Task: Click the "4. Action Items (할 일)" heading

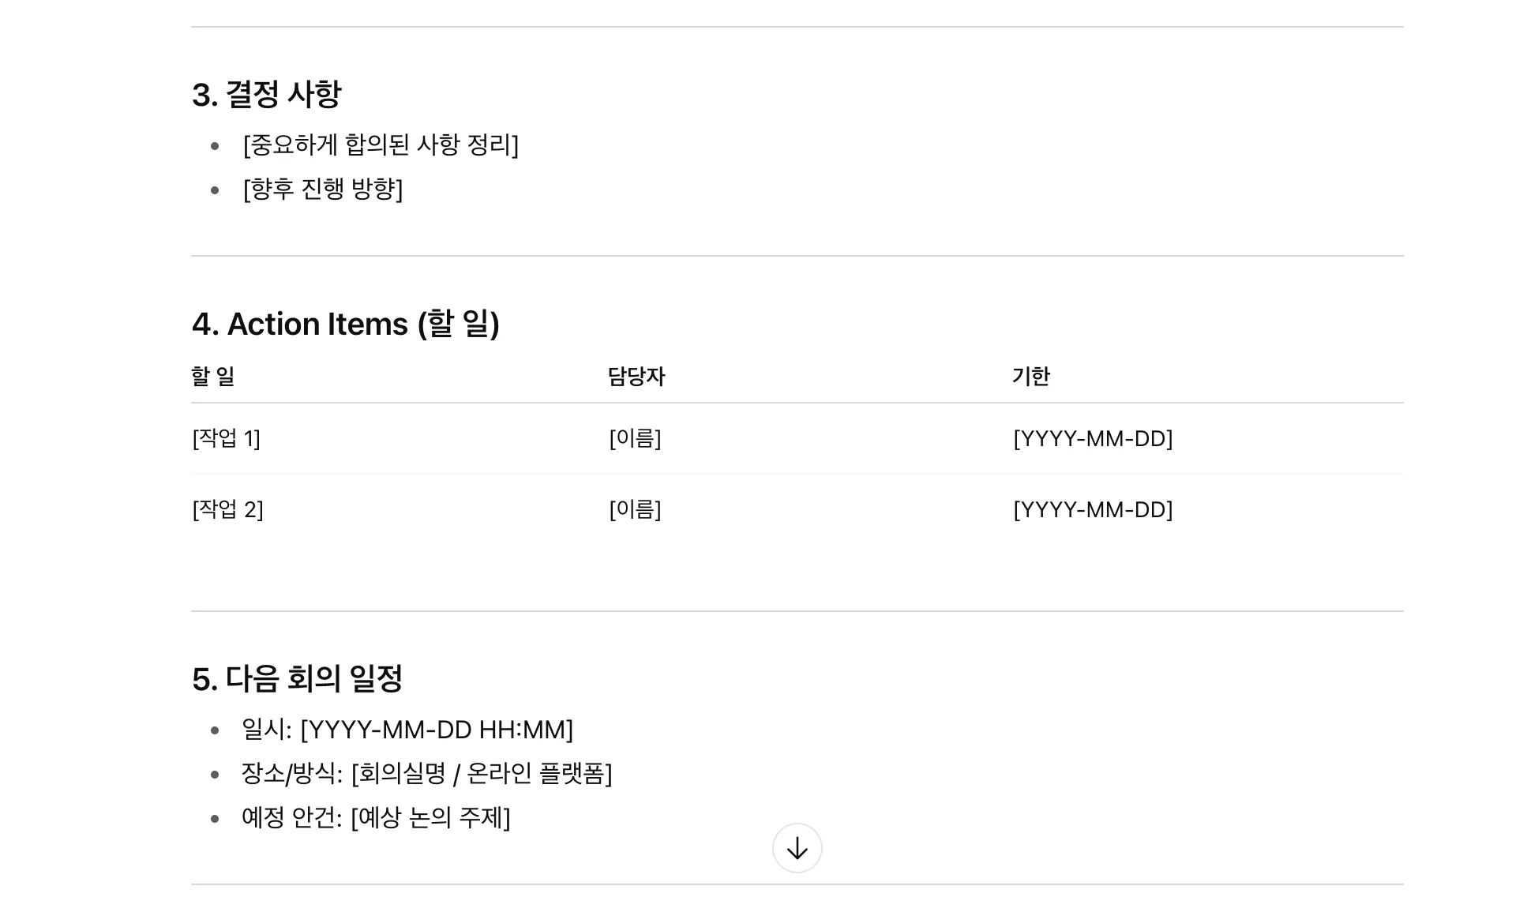Action: [x=345, y=324]
